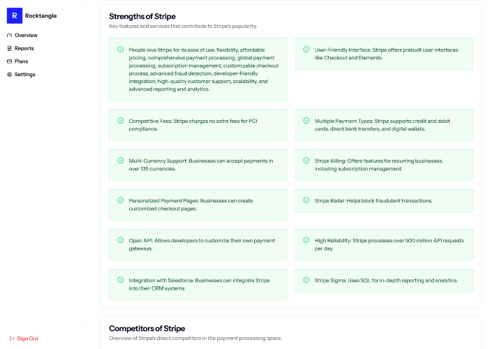Click the Plans card icon

tap(10, 61)
